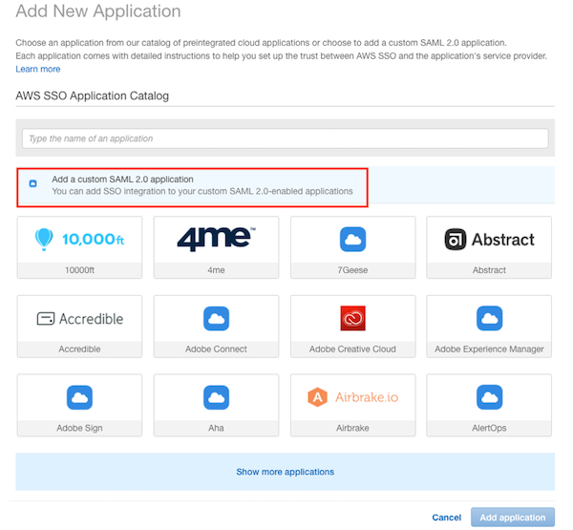Screen dimensions: 573x530
Task: Click the 'Adobe Sign' caption
Action: tap(79, 428)
